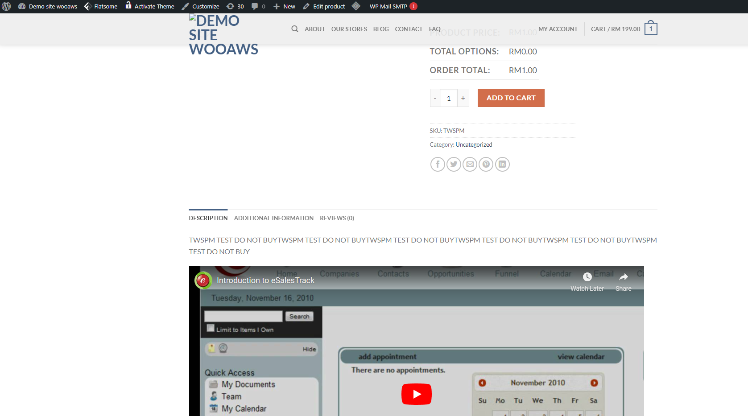Switch to Reviews (0) tab

coord(337,218)
